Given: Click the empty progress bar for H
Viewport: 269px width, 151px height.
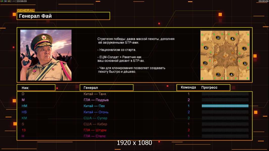Looking at the screenshot, I should pos(225,136).
